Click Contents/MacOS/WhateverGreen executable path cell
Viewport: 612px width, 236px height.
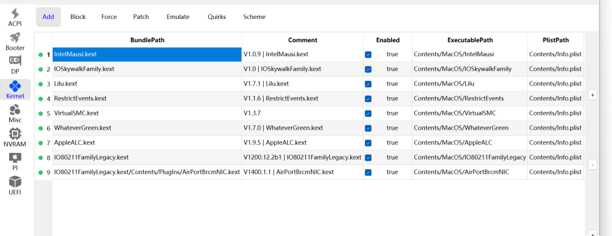click(470, 128)
